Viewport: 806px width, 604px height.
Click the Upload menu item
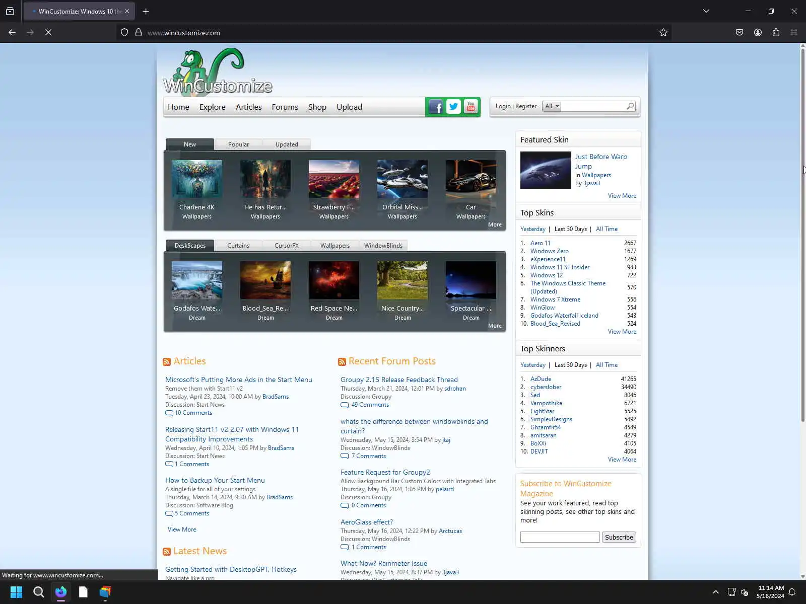(350, 107)
